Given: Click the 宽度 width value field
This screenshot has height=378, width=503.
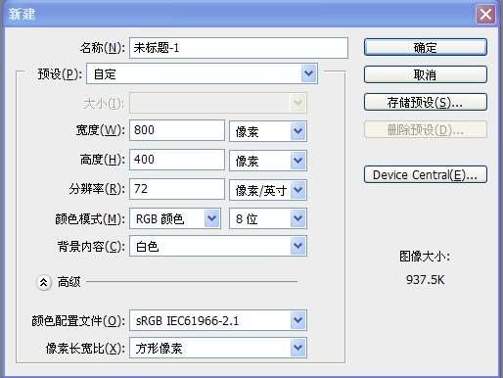Looking at the screenshot, I should 177,130.
